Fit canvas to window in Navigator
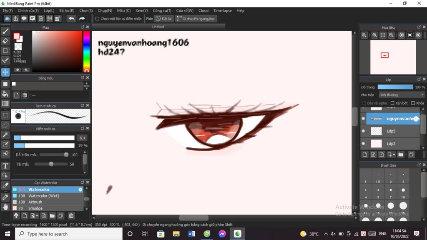This screenshot has width=427, height=240. [383, 35]
